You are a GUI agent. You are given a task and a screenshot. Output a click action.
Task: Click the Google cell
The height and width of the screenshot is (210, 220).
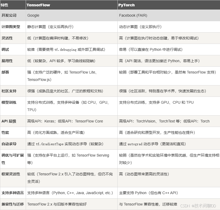tap(72, 15)
